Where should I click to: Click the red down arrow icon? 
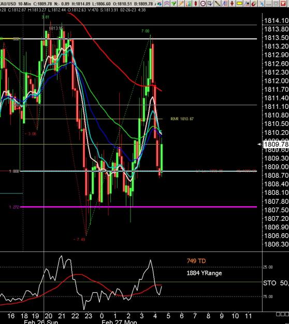pyautogui.click(x=232, y=4)
